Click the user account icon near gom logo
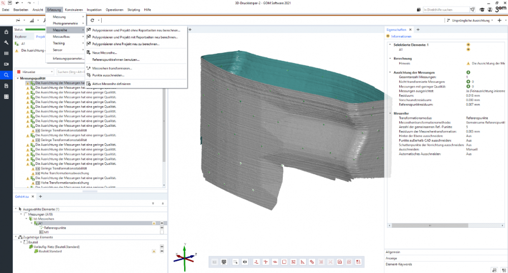The height and width of the screenshot is (273, 508). [x=489, y=9]
